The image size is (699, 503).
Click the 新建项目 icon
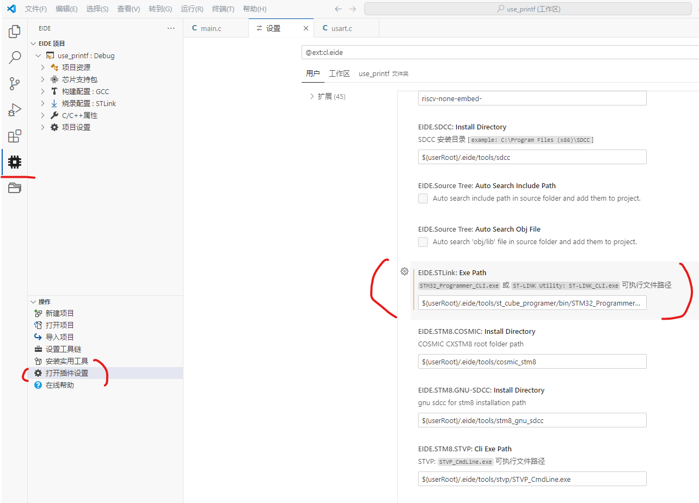38,313
